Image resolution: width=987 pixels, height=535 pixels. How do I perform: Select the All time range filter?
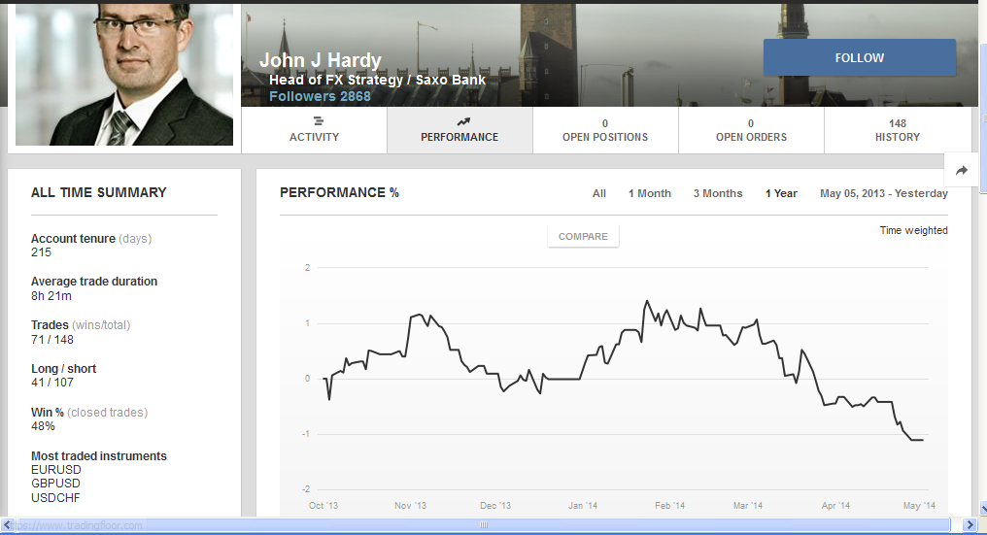coord(599,193)
